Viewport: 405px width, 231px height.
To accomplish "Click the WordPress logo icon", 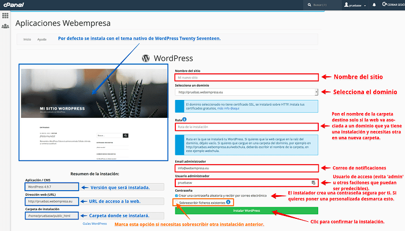I will [x=146, y=58].
